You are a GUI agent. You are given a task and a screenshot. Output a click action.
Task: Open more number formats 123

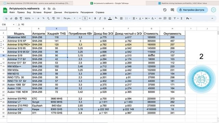coord(58,18)
